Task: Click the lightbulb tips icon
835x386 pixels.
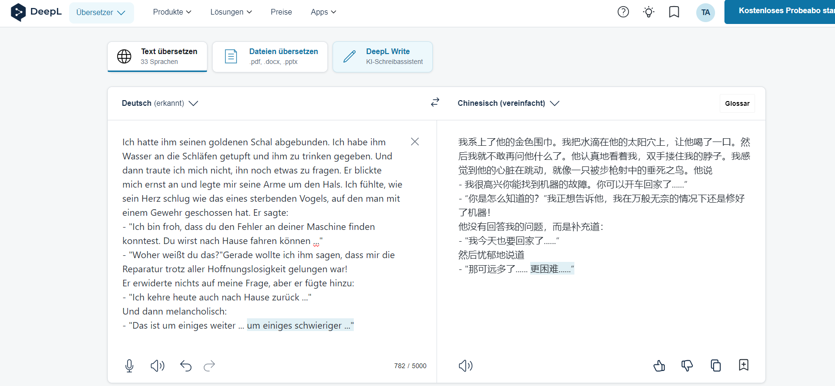Action: [x=649, y=12]
